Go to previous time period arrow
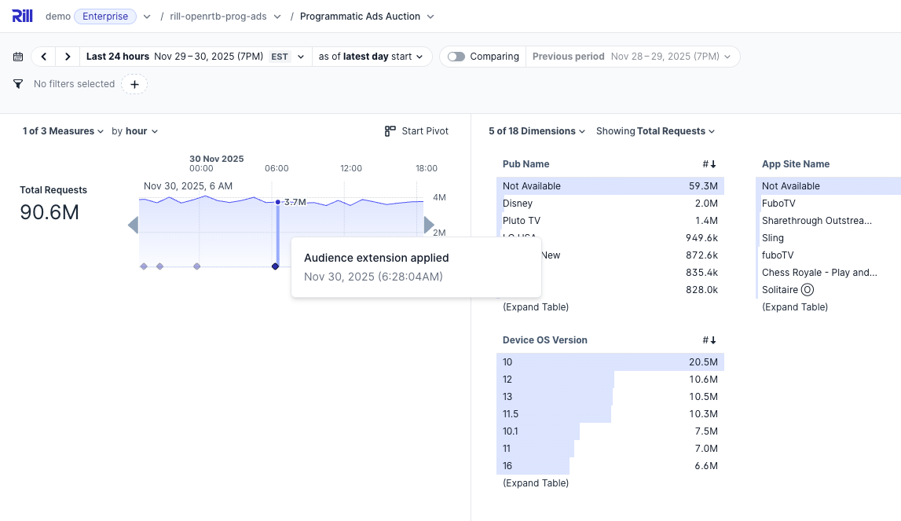Screen dimensions: 901x521 point(44,57)
